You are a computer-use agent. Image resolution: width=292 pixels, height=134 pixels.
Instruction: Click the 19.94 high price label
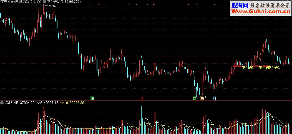point(51,6)
